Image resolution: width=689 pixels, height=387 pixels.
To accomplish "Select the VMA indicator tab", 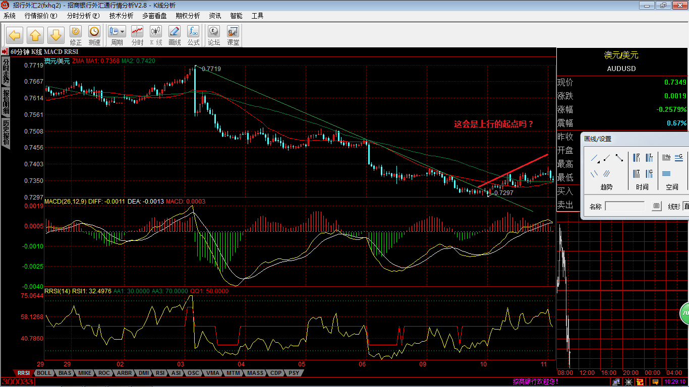I will 213,373.
